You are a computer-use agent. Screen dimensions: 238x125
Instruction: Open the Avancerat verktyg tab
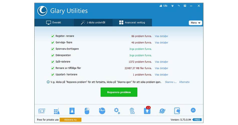(132, 22)
